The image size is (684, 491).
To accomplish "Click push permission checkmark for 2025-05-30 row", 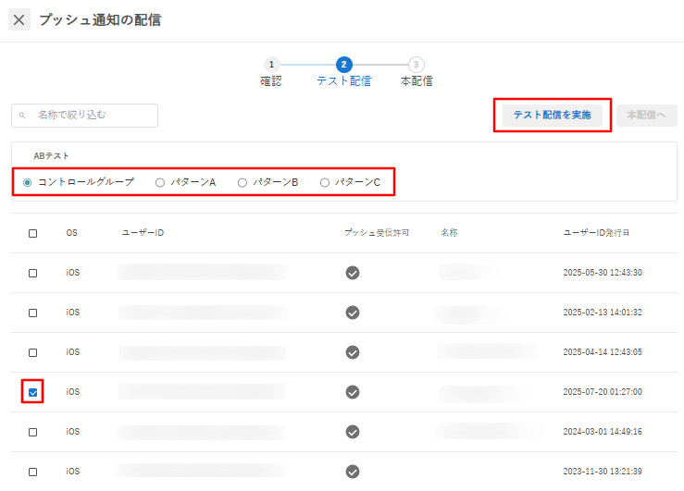I will click(353, 273).
